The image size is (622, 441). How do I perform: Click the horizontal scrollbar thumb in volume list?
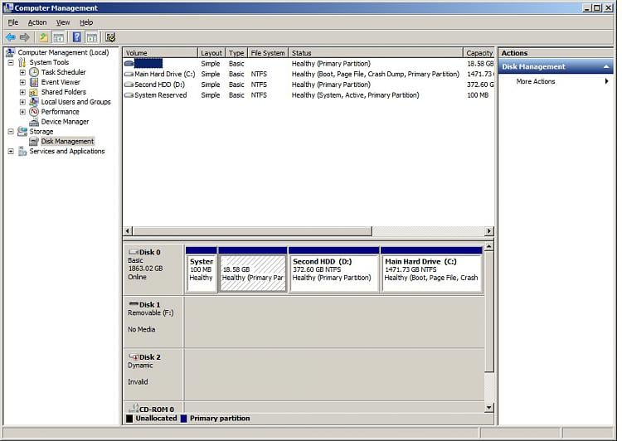click(252, 230)
